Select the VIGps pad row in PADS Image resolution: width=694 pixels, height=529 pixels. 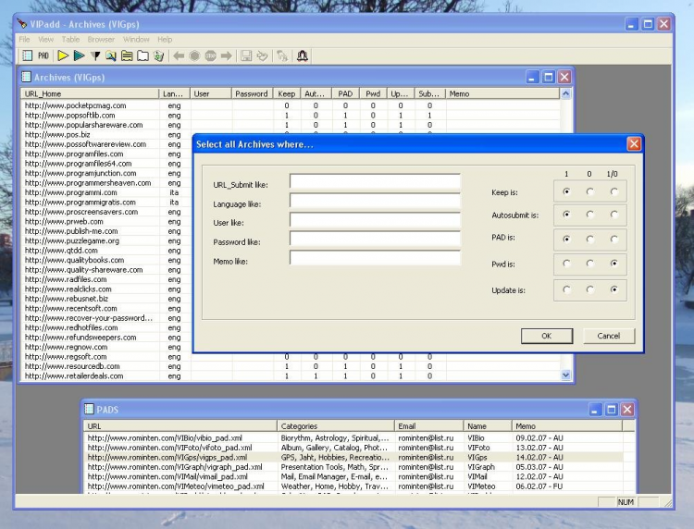pyautogui.click(x=353, y=458)
